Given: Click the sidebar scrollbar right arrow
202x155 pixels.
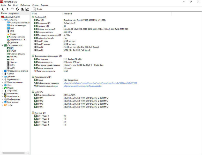Looking at the screenshot, I should coord(28,153).
